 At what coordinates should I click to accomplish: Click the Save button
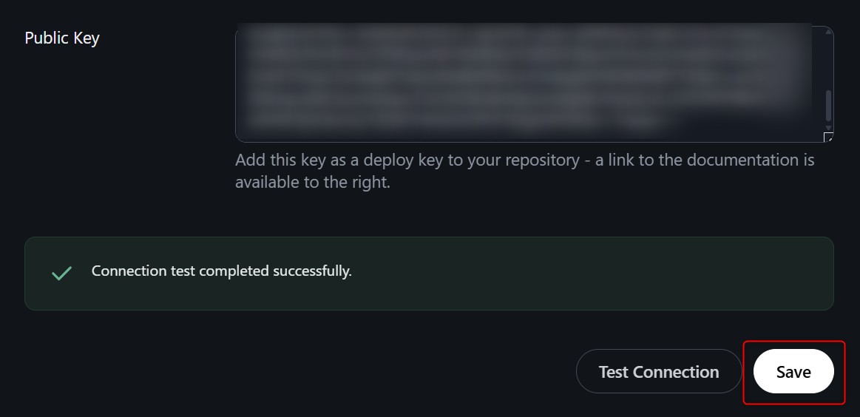(x=793, y=372)
